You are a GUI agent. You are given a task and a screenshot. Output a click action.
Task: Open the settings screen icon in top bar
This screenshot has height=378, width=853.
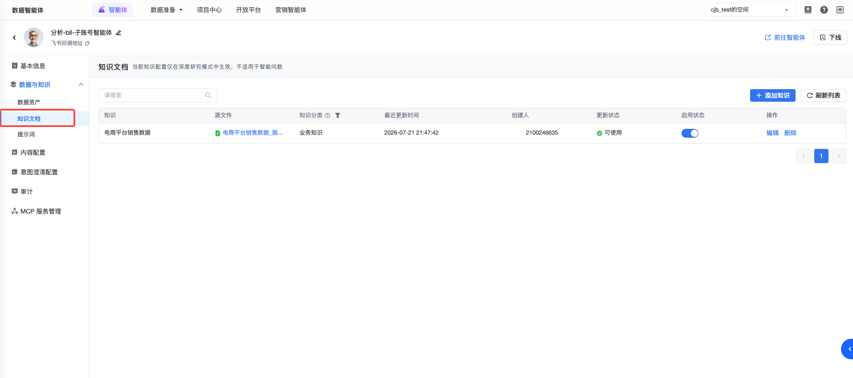(808, 10)
